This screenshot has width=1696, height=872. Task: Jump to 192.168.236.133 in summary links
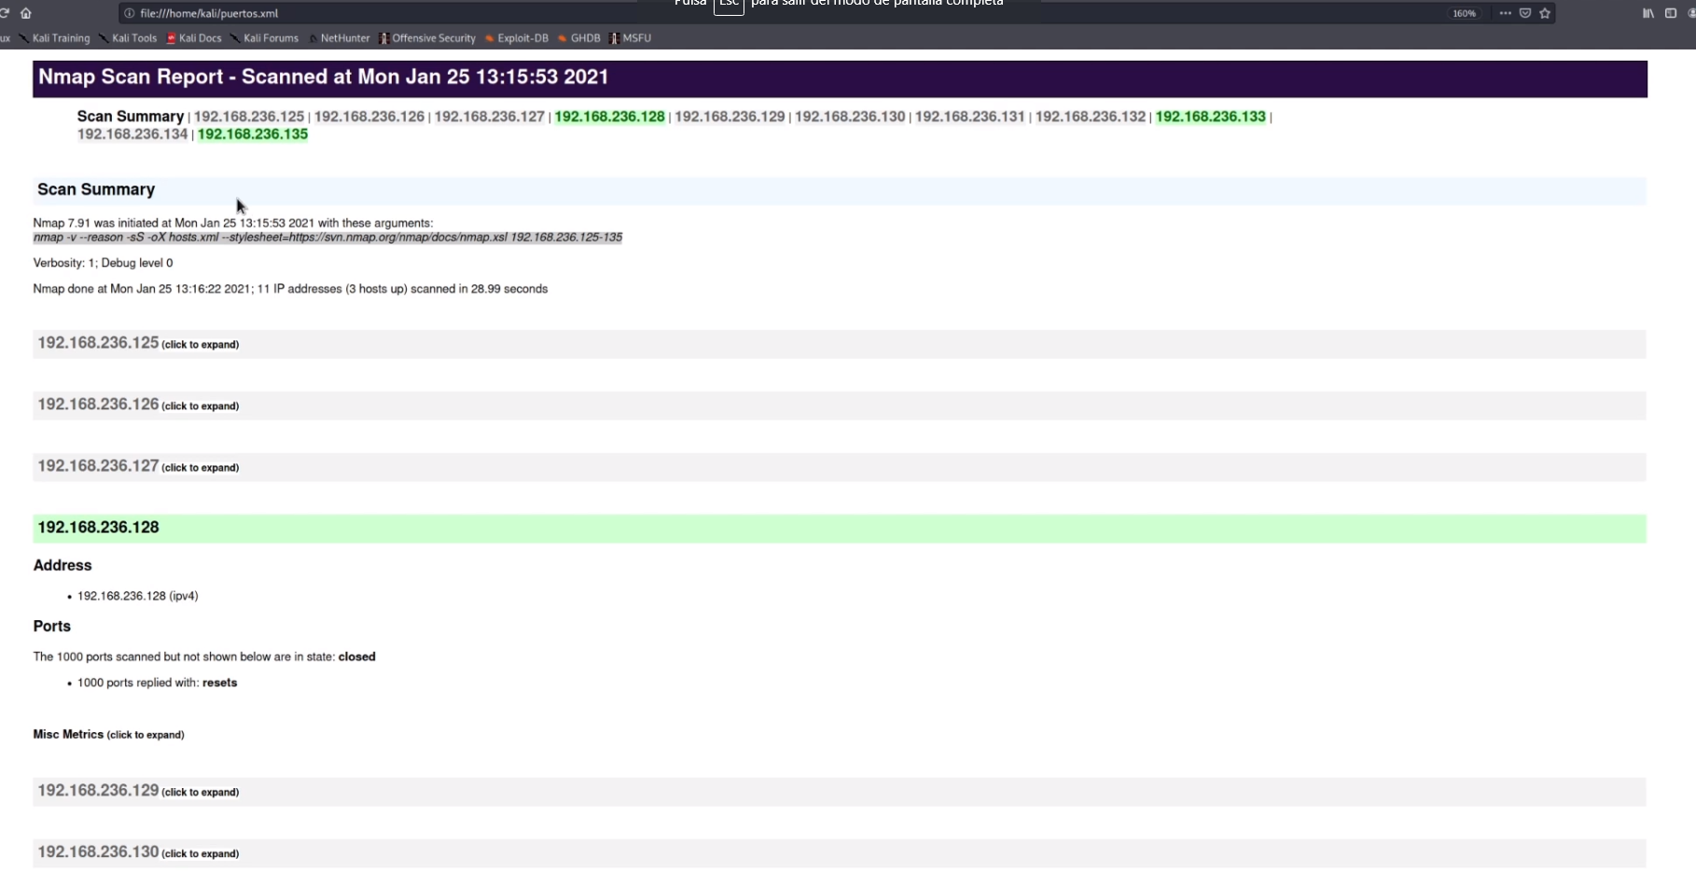[x=1210, y=117]
